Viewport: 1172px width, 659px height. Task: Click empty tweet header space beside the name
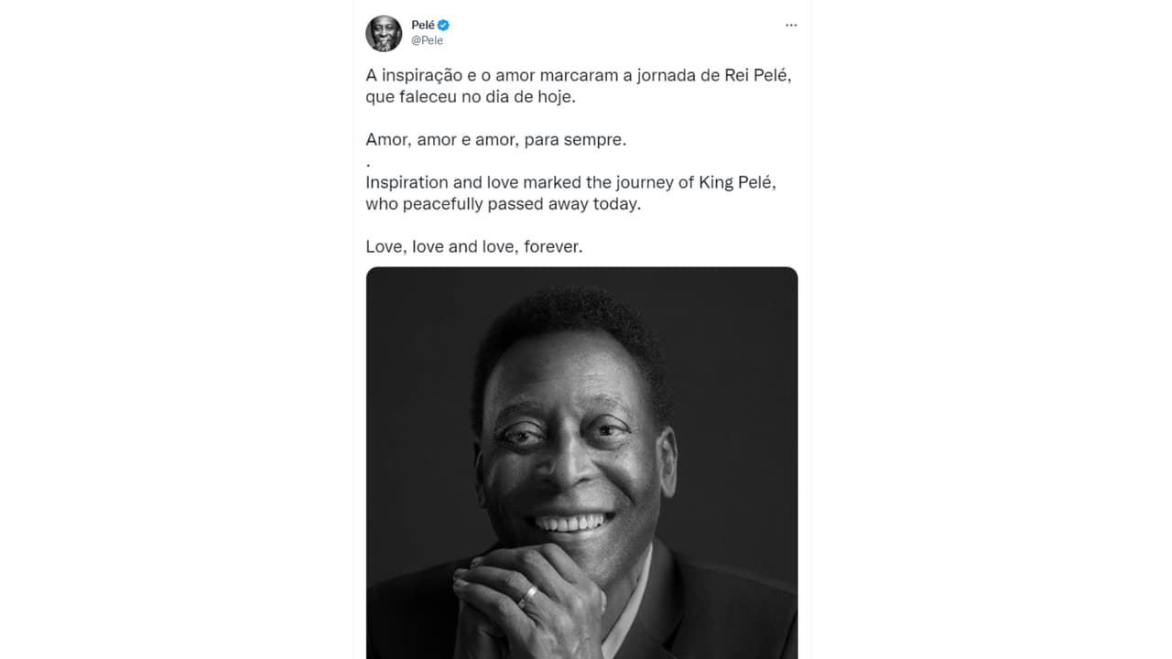[x=613, y=33]
